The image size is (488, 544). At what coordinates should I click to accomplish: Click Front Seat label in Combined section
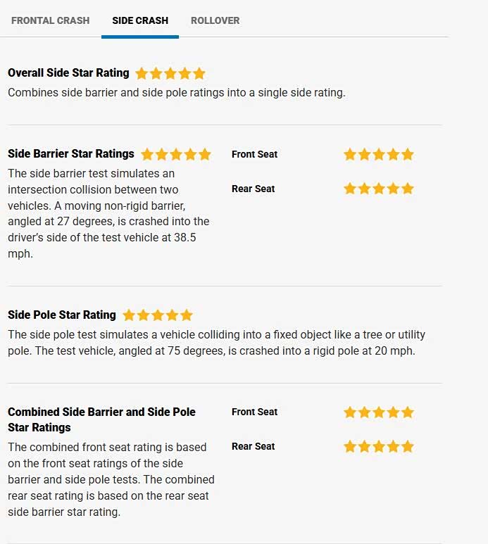pyautogui.click(x=254, y=412)
